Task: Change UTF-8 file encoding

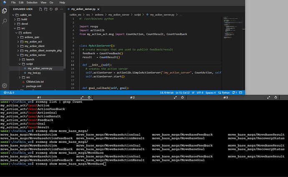Action: 200,93
